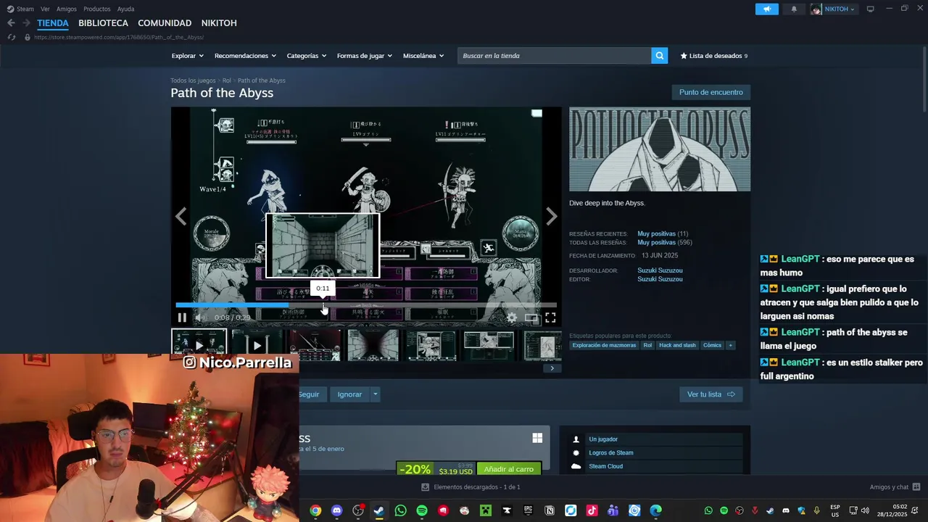Viewport: 928px width, 522px height.
Task: Select the brick corridor screenshot thumbnail
Action: point(373,345)
